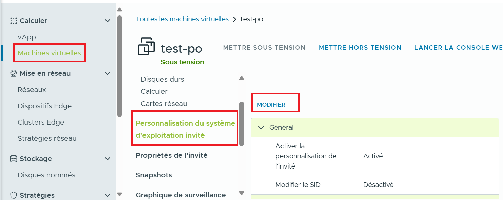Collapse the Calculer section chevron

[108, 21]
